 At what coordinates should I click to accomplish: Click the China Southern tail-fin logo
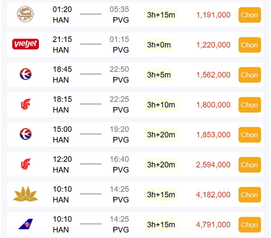26,224
